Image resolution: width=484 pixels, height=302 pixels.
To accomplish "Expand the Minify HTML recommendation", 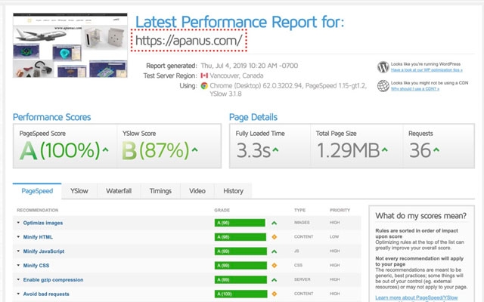I will (x=18, y=236).
